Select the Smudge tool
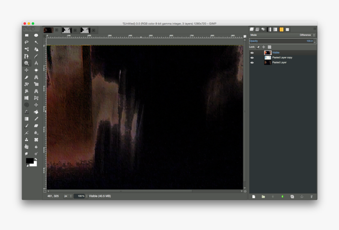 click(26, 154)
